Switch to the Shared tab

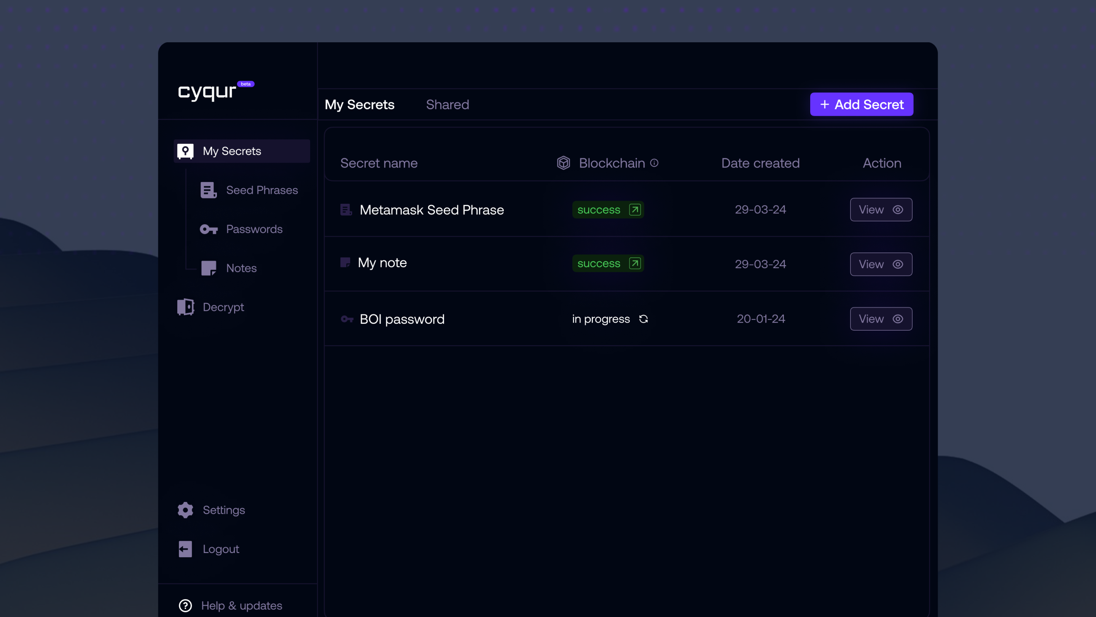point(447,104)
